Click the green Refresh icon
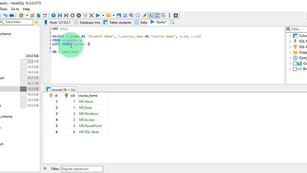307x173 pixels. tap(21, 15)
